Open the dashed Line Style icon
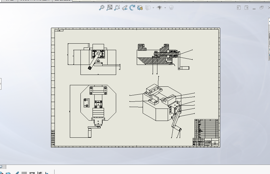This screenshot has width=270, height=174. [x=32, y=173]
